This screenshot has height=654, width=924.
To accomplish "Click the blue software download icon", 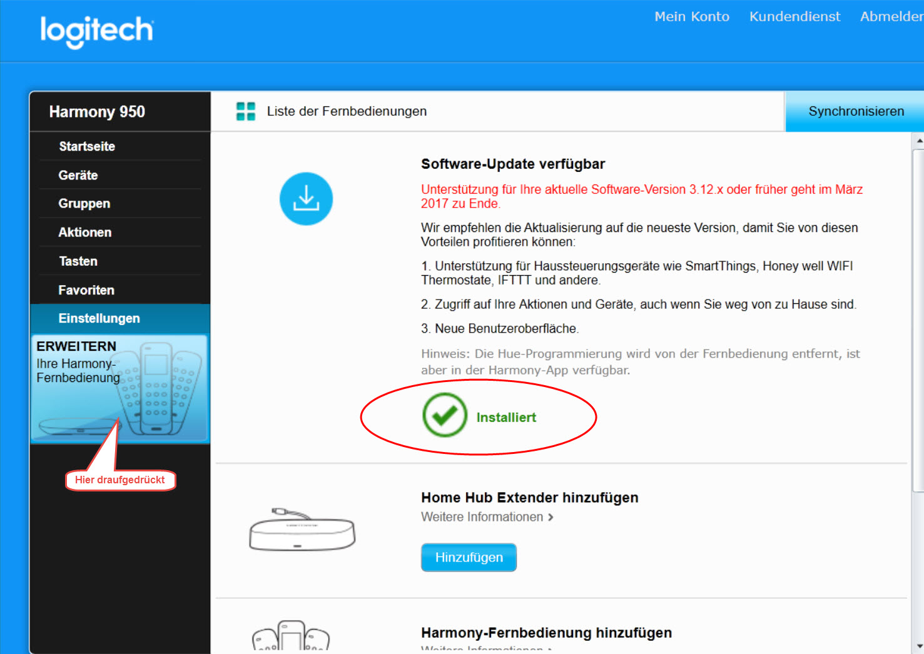I will pos(306,199).
